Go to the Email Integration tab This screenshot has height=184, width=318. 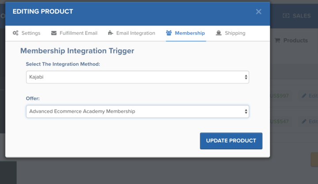tap(136, 33)
